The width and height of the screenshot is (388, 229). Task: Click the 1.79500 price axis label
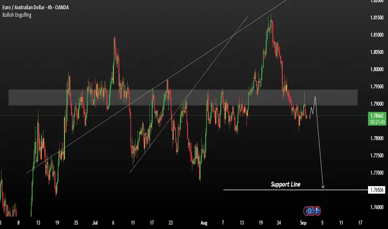coord(377,87)
